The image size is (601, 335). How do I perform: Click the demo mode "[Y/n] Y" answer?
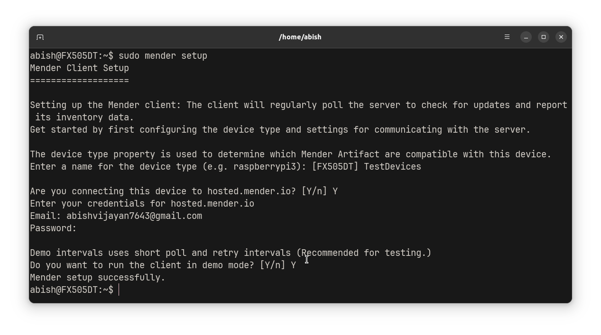277,265
